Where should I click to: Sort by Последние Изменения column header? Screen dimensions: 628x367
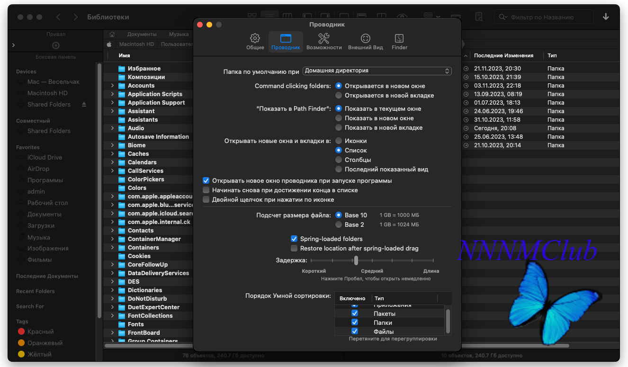(x=504, y=55)
